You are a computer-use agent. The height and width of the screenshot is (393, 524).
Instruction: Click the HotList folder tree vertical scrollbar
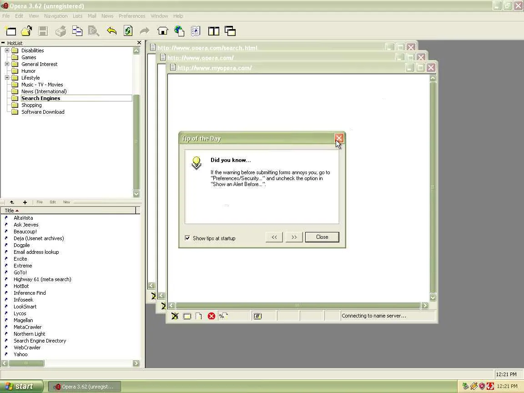pos(136,142)
